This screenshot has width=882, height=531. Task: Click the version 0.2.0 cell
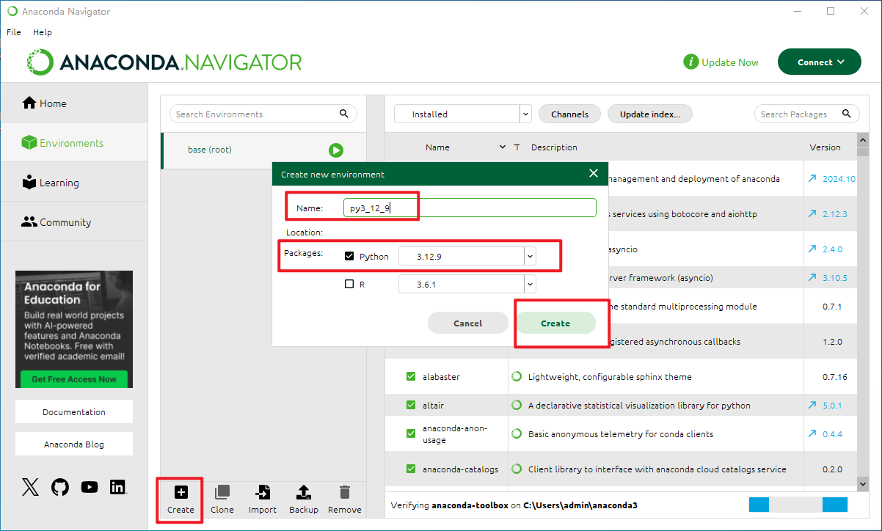click(x=834, y=469)
